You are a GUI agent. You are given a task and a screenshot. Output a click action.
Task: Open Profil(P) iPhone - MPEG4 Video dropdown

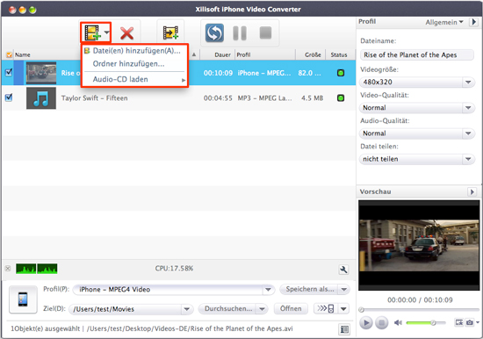[x=173, y=290]
